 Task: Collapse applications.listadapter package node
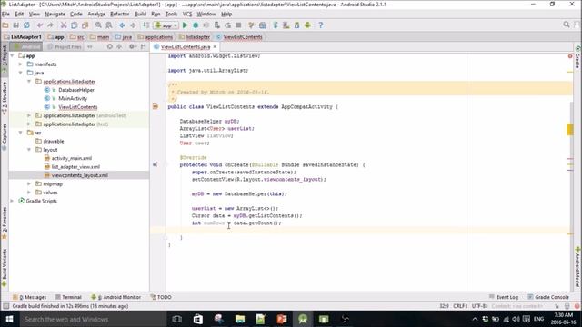coord(29,82)
